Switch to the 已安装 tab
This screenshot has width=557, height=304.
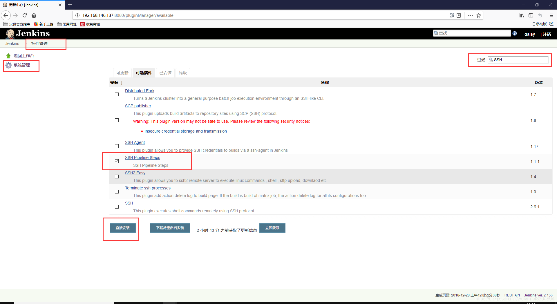coord(165,73)
